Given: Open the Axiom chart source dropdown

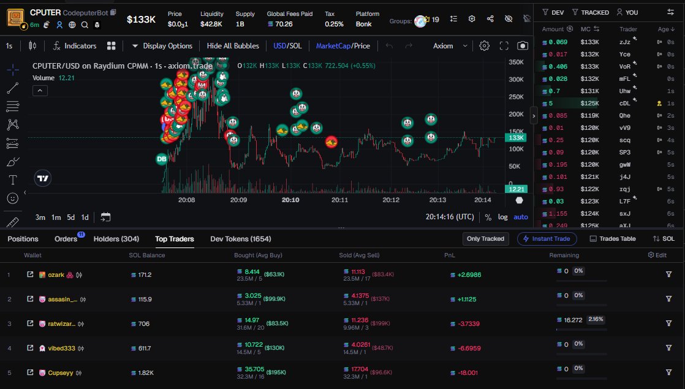Looking at the screenshot, I should [450, 46].
